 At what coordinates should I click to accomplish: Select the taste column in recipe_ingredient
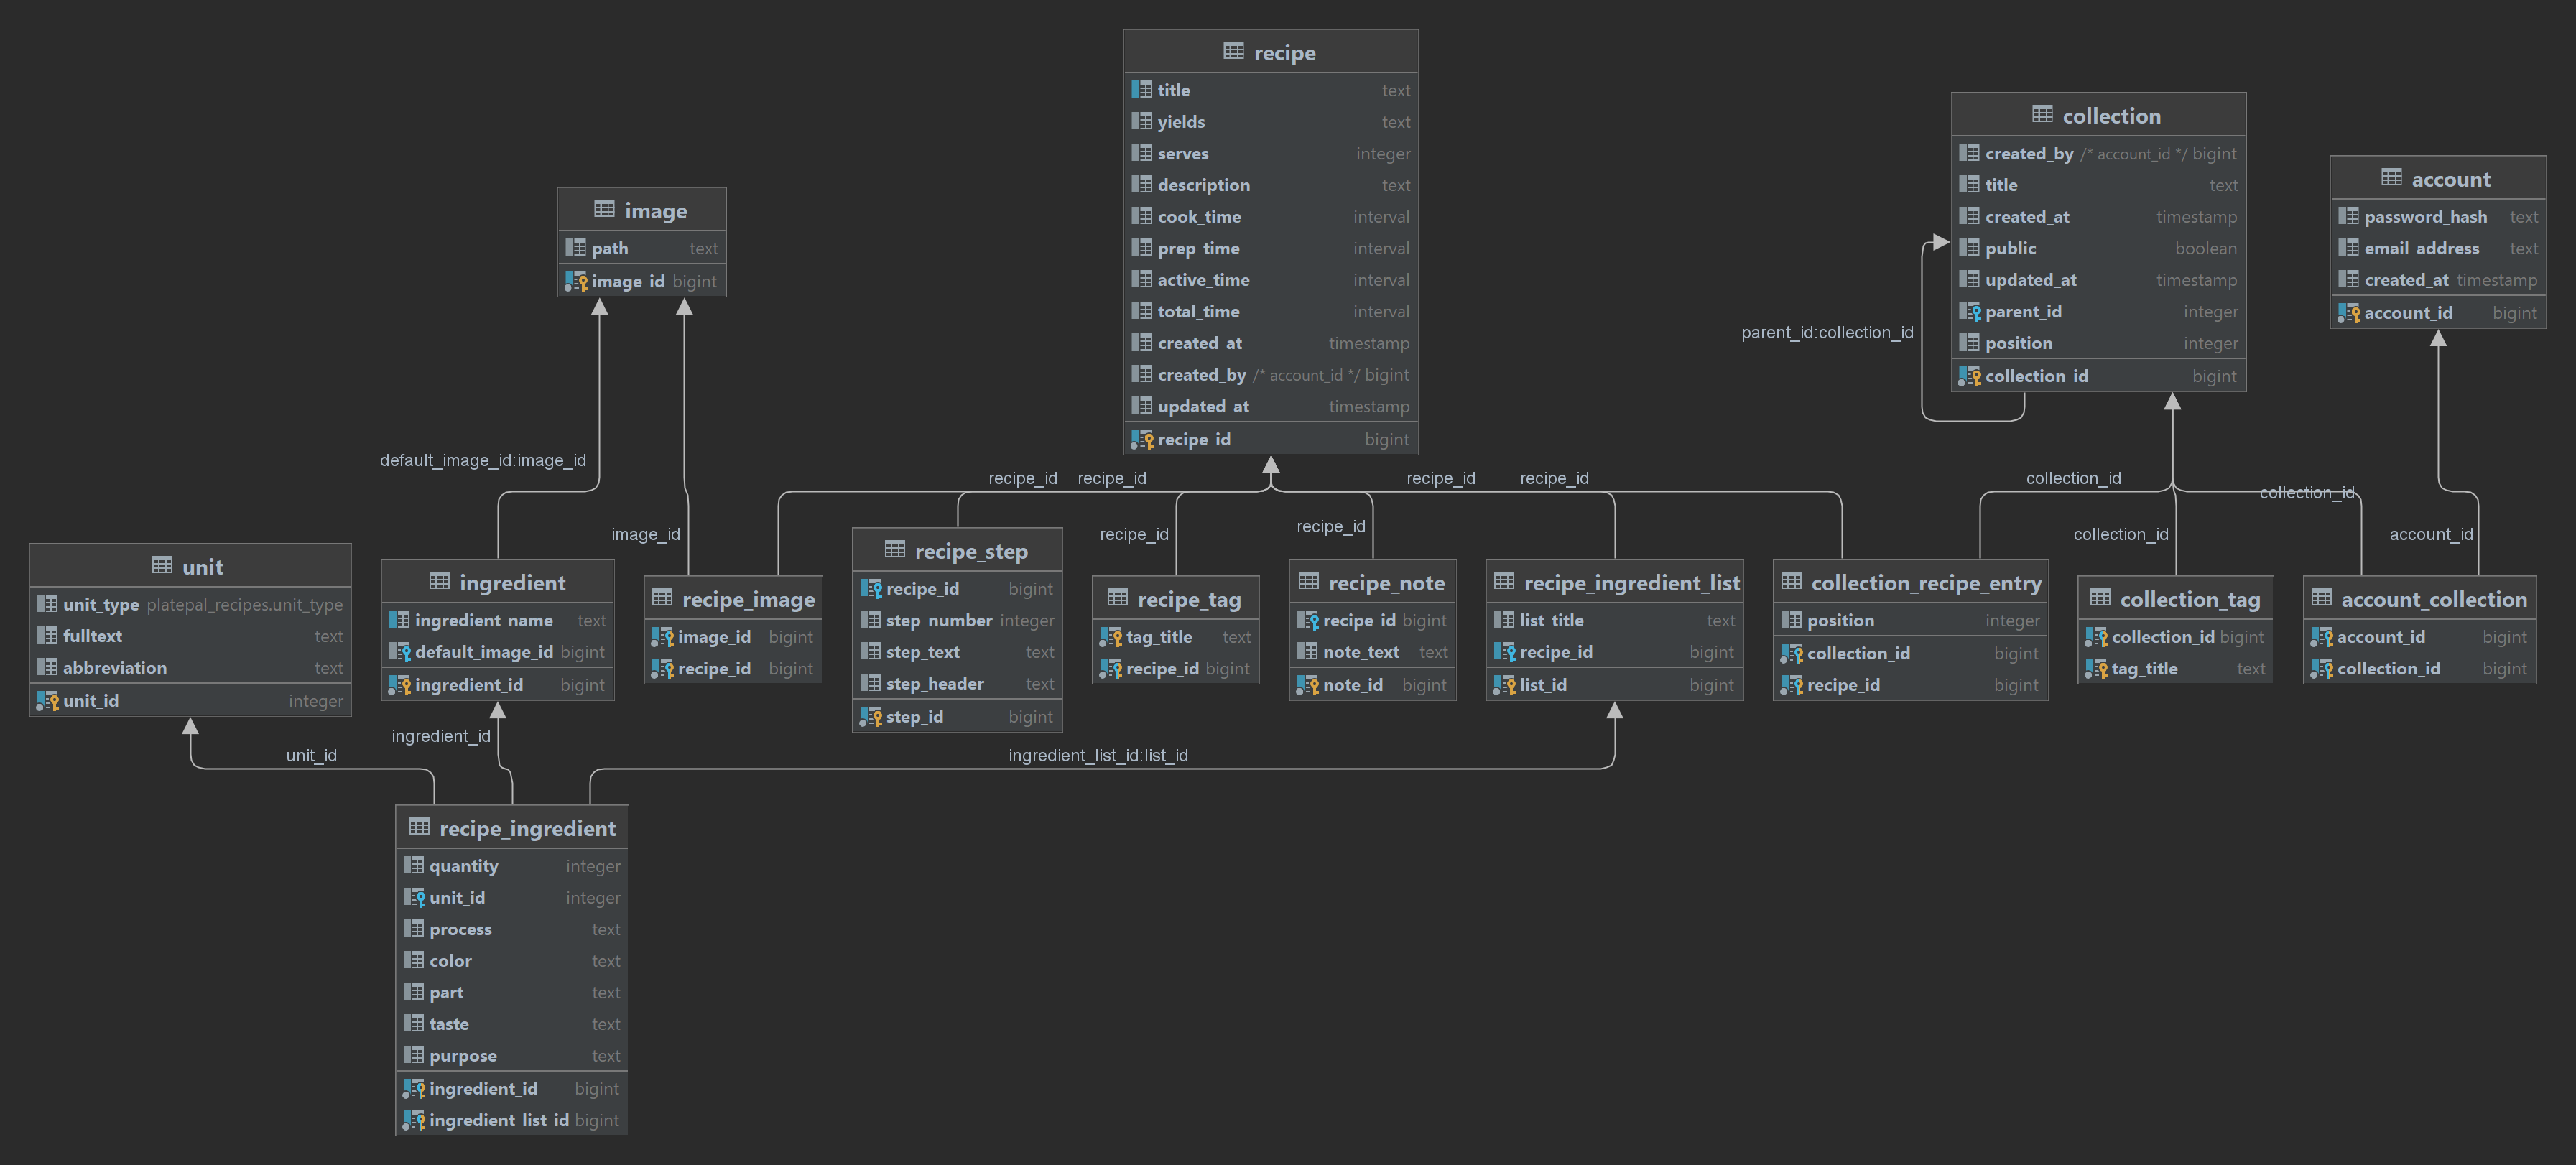coord(512,1024)
